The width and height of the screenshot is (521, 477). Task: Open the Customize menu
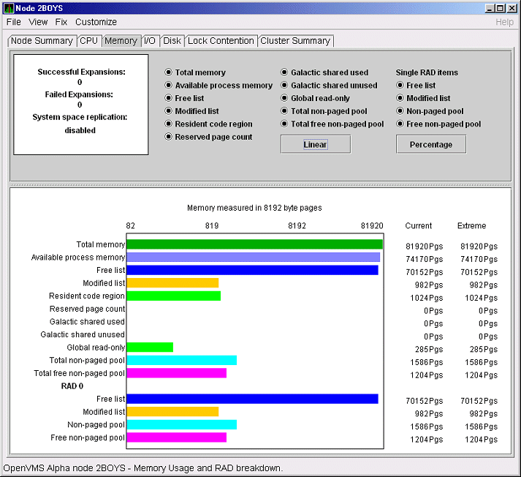[x=96, y=22]
